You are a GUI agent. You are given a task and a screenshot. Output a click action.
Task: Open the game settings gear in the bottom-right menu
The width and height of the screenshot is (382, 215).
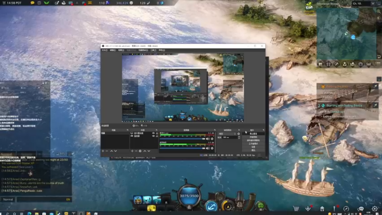(375, 209)
